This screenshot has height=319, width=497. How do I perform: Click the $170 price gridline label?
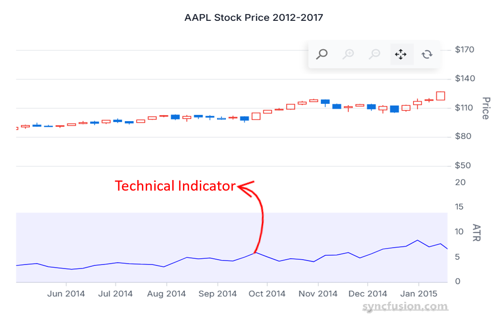coord(465,49)
